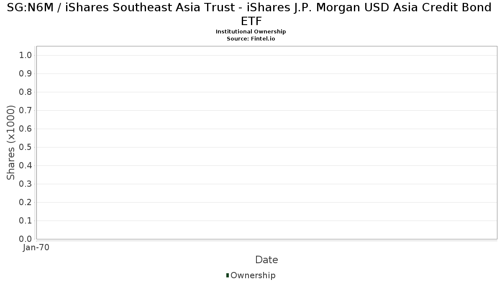The height and width of the screenshot is (282, 502).
Task: Click the 0.5 y-axis tick label
Action: point(26,147)
